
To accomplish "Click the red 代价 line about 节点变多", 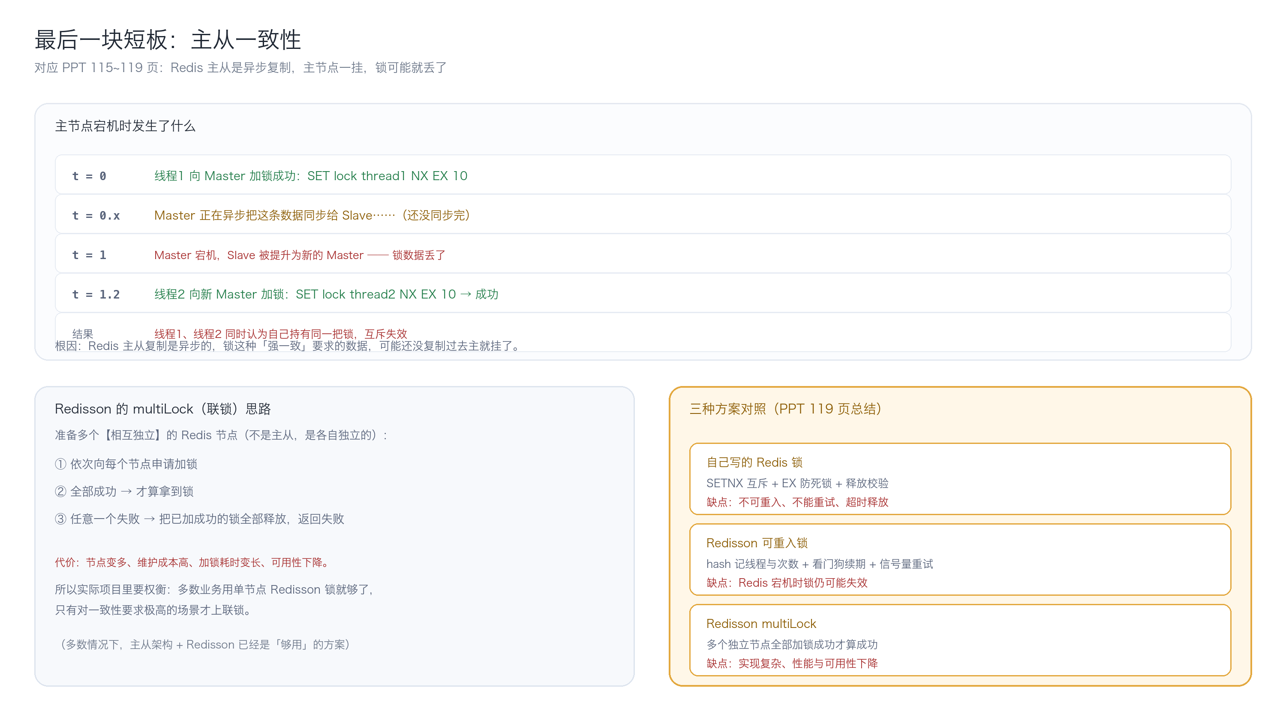I will 193,563.
